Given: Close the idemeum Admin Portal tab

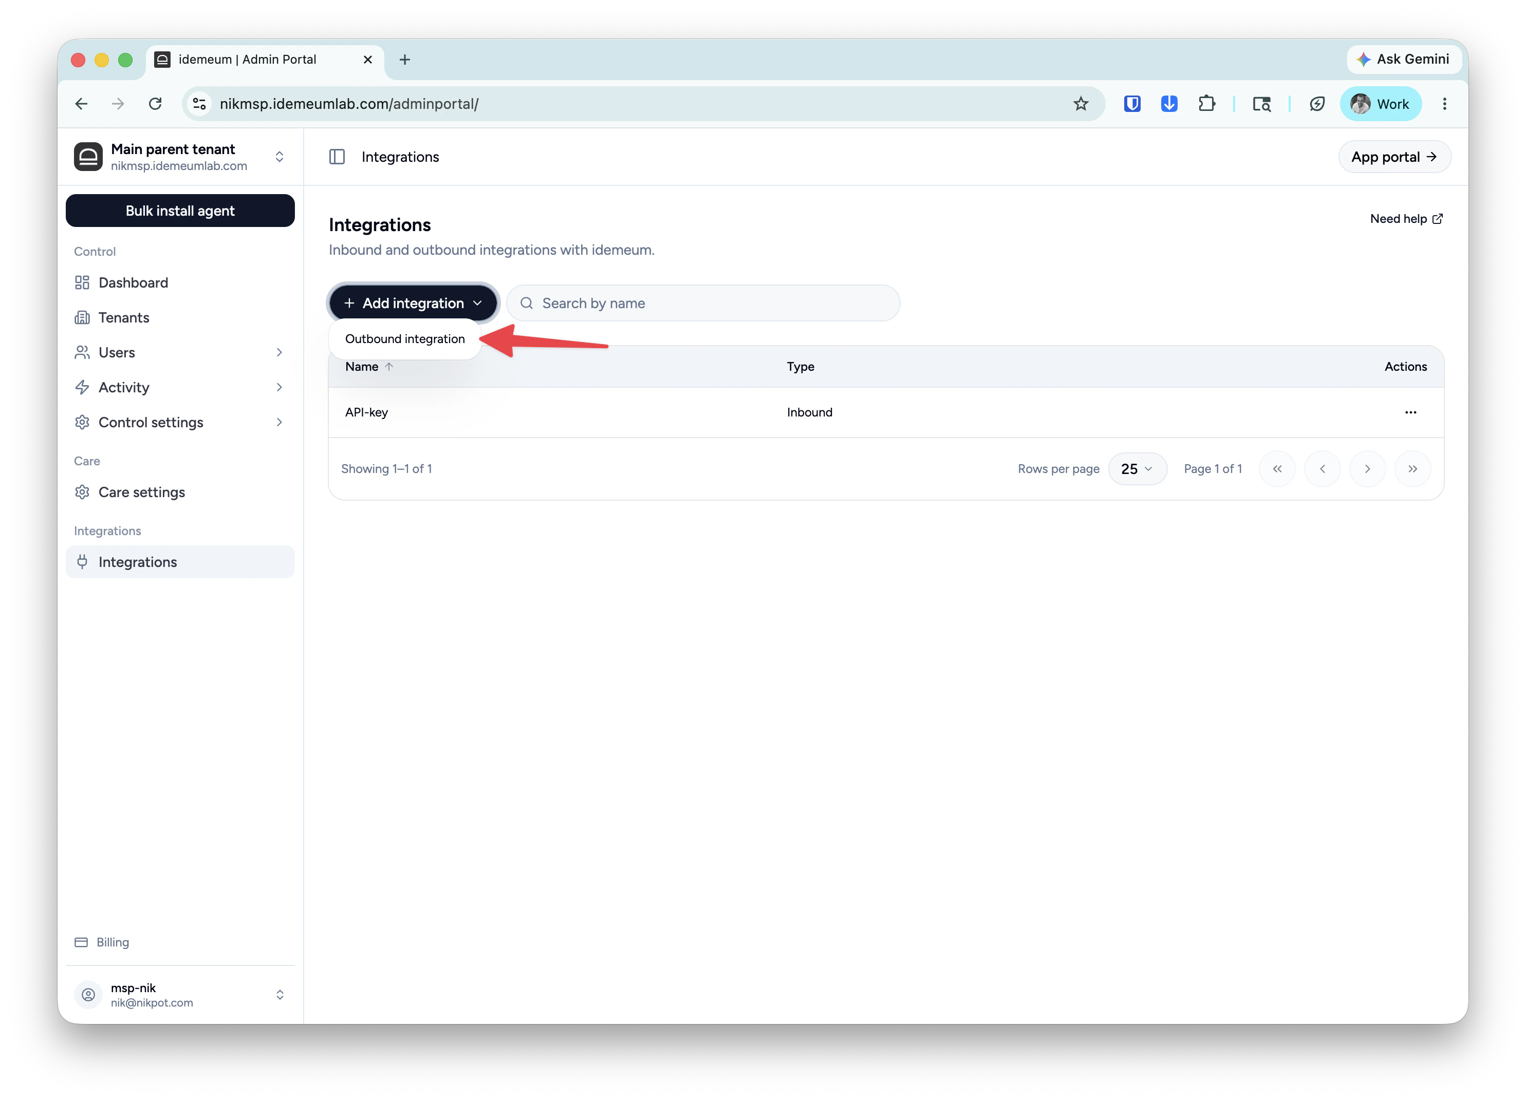Looking at the screenshot, I should (x=367, y=60).
